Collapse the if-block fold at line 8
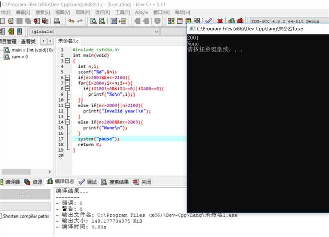The image size is (329, 237). 68,89
